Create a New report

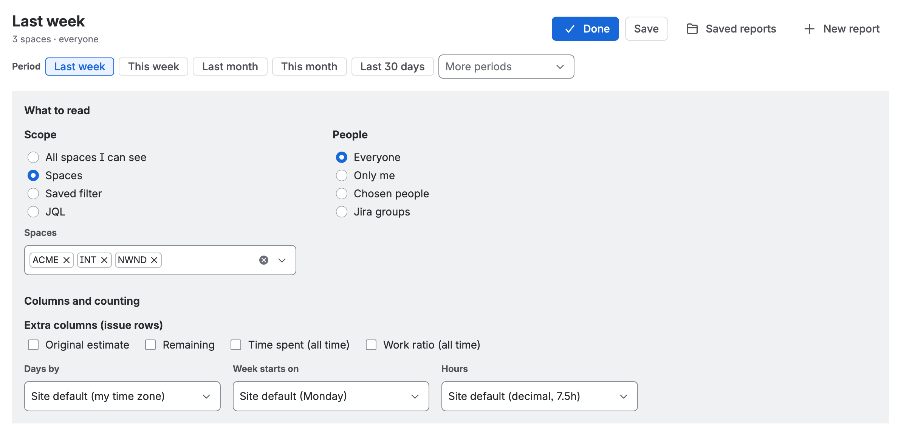pos(842,29)
